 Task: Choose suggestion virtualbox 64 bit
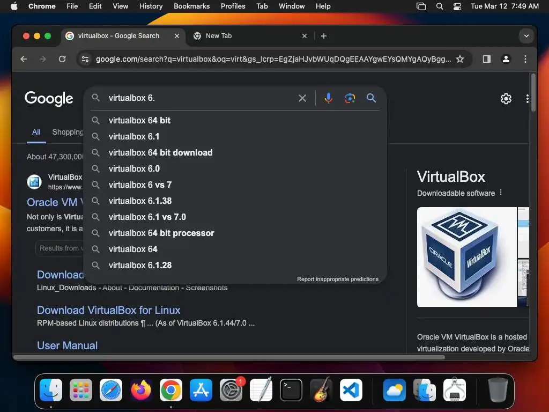pyautogui.click(x=235, y=121)
